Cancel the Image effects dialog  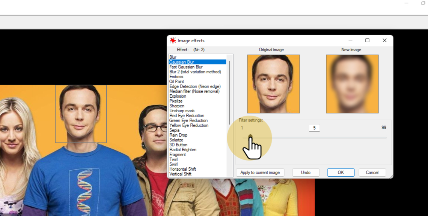click(x=372, y=173)
